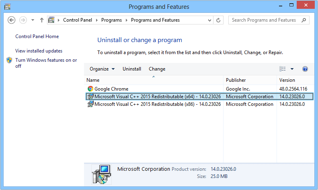Select the Google Chrome program entry

[199, 89]
